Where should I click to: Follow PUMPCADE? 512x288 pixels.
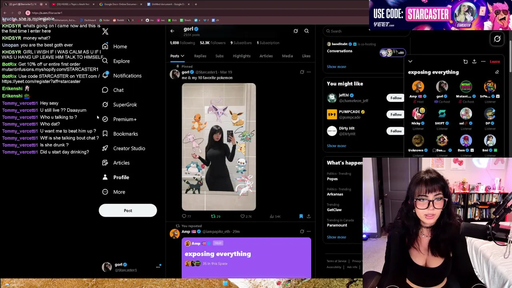pos(396,114)
